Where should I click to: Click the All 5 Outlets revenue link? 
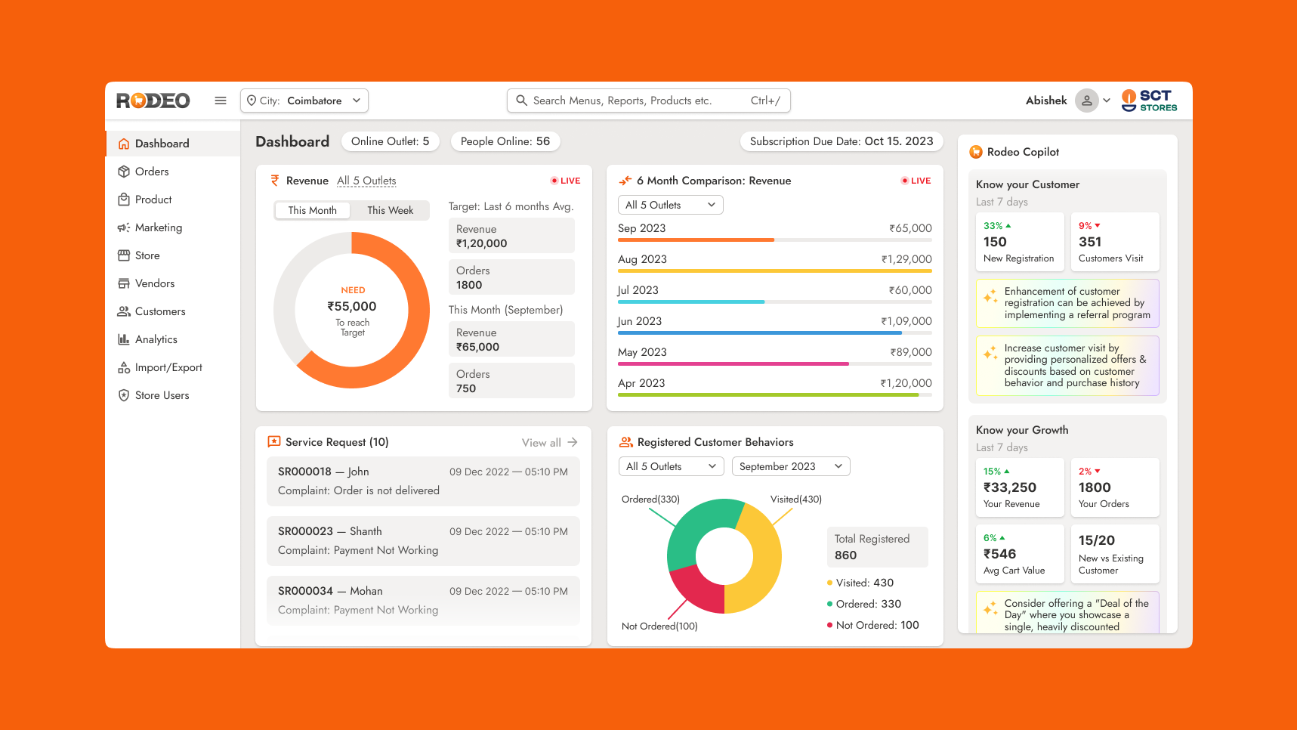point(366,181)
